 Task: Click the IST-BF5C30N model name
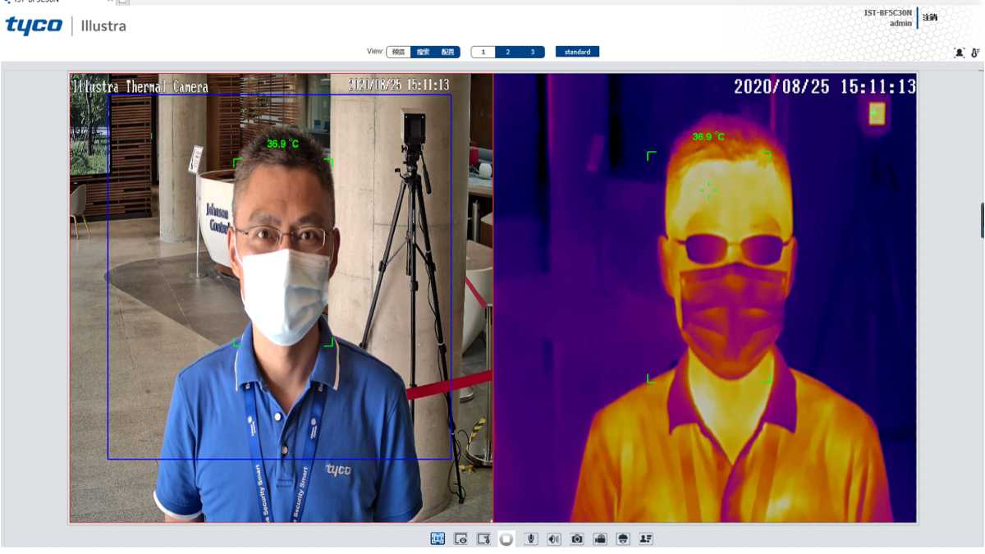pyautogui.click(x=887, y=13)
